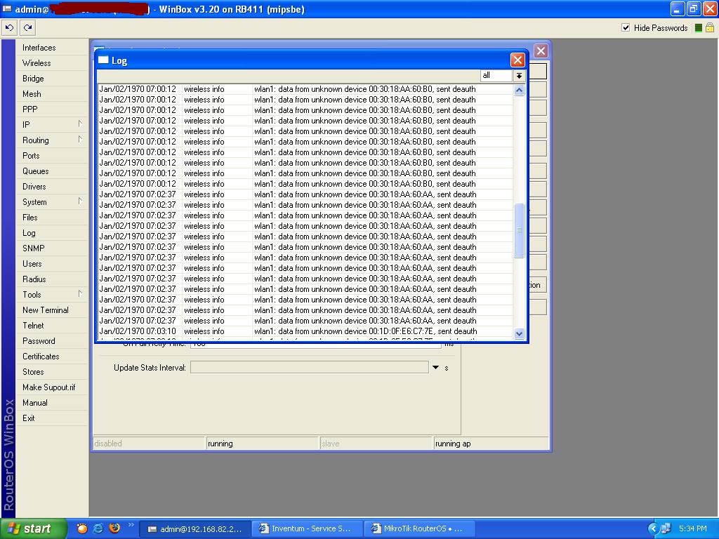
Task: Click the Undo arrow in WinBox toolbar
Action: [10, 28]
